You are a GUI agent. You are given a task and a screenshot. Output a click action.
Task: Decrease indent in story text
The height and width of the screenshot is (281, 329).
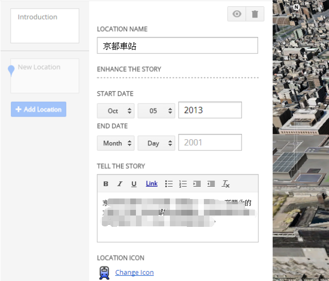click(x=211, y=184)
